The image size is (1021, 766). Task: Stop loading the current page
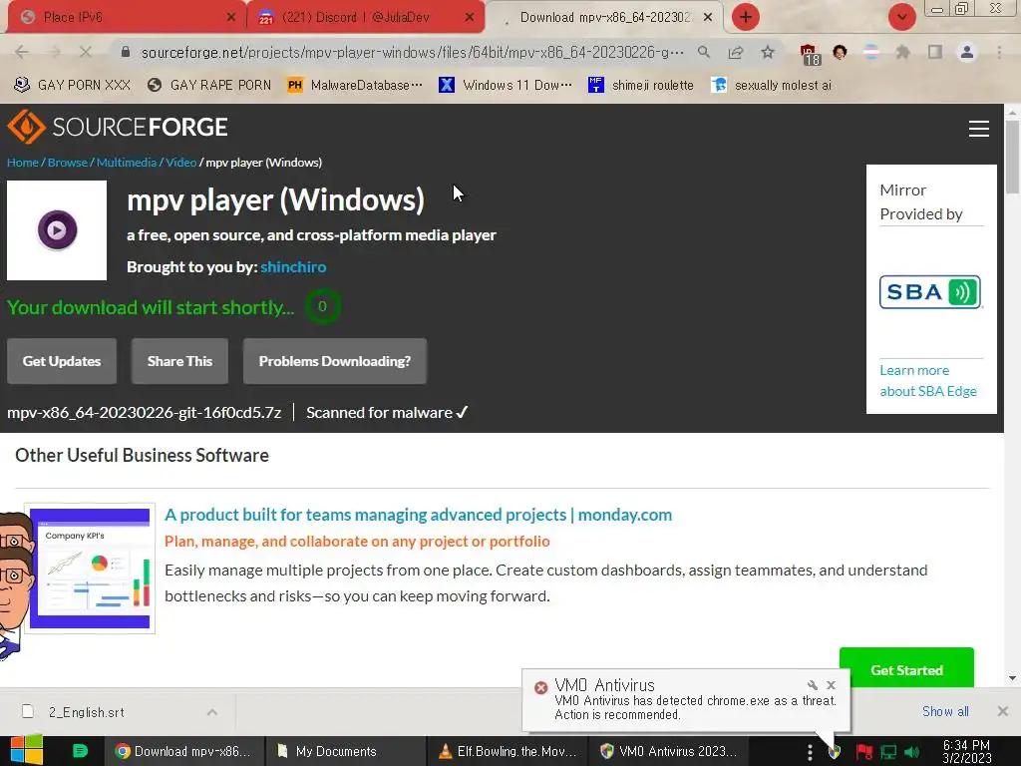pyautogui.click(x=85, y=52)
